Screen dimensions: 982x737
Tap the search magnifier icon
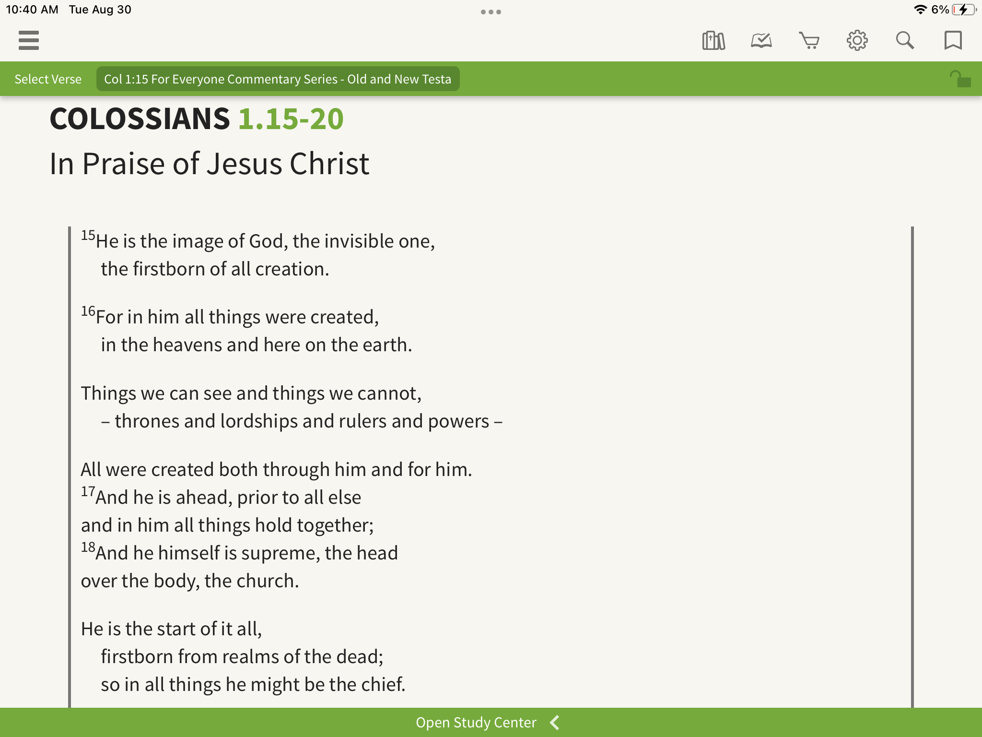(x=905, y=40)
